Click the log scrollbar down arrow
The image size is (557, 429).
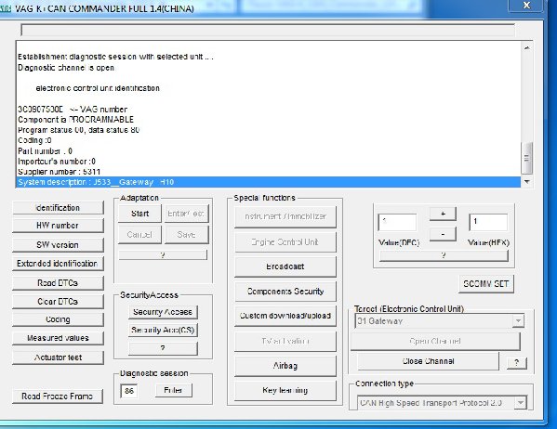pyautogui.click(x=527, y=182)
